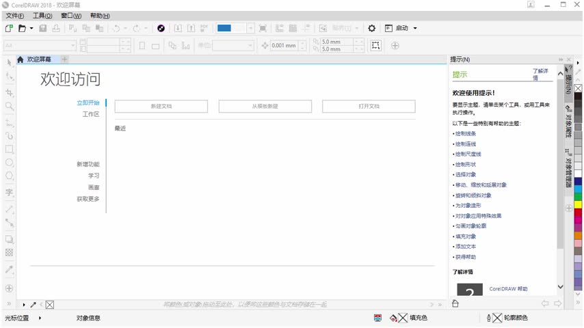The height and width of the screenshot is (328, 584).
Task: Select 新增功能 in welcome sidebar
Action: (x=88, y=164)
